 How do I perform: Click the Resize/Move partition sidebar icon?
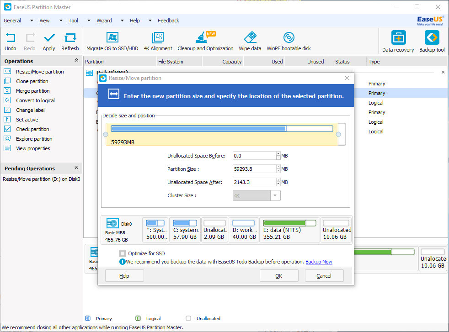(x=7, y=72)
